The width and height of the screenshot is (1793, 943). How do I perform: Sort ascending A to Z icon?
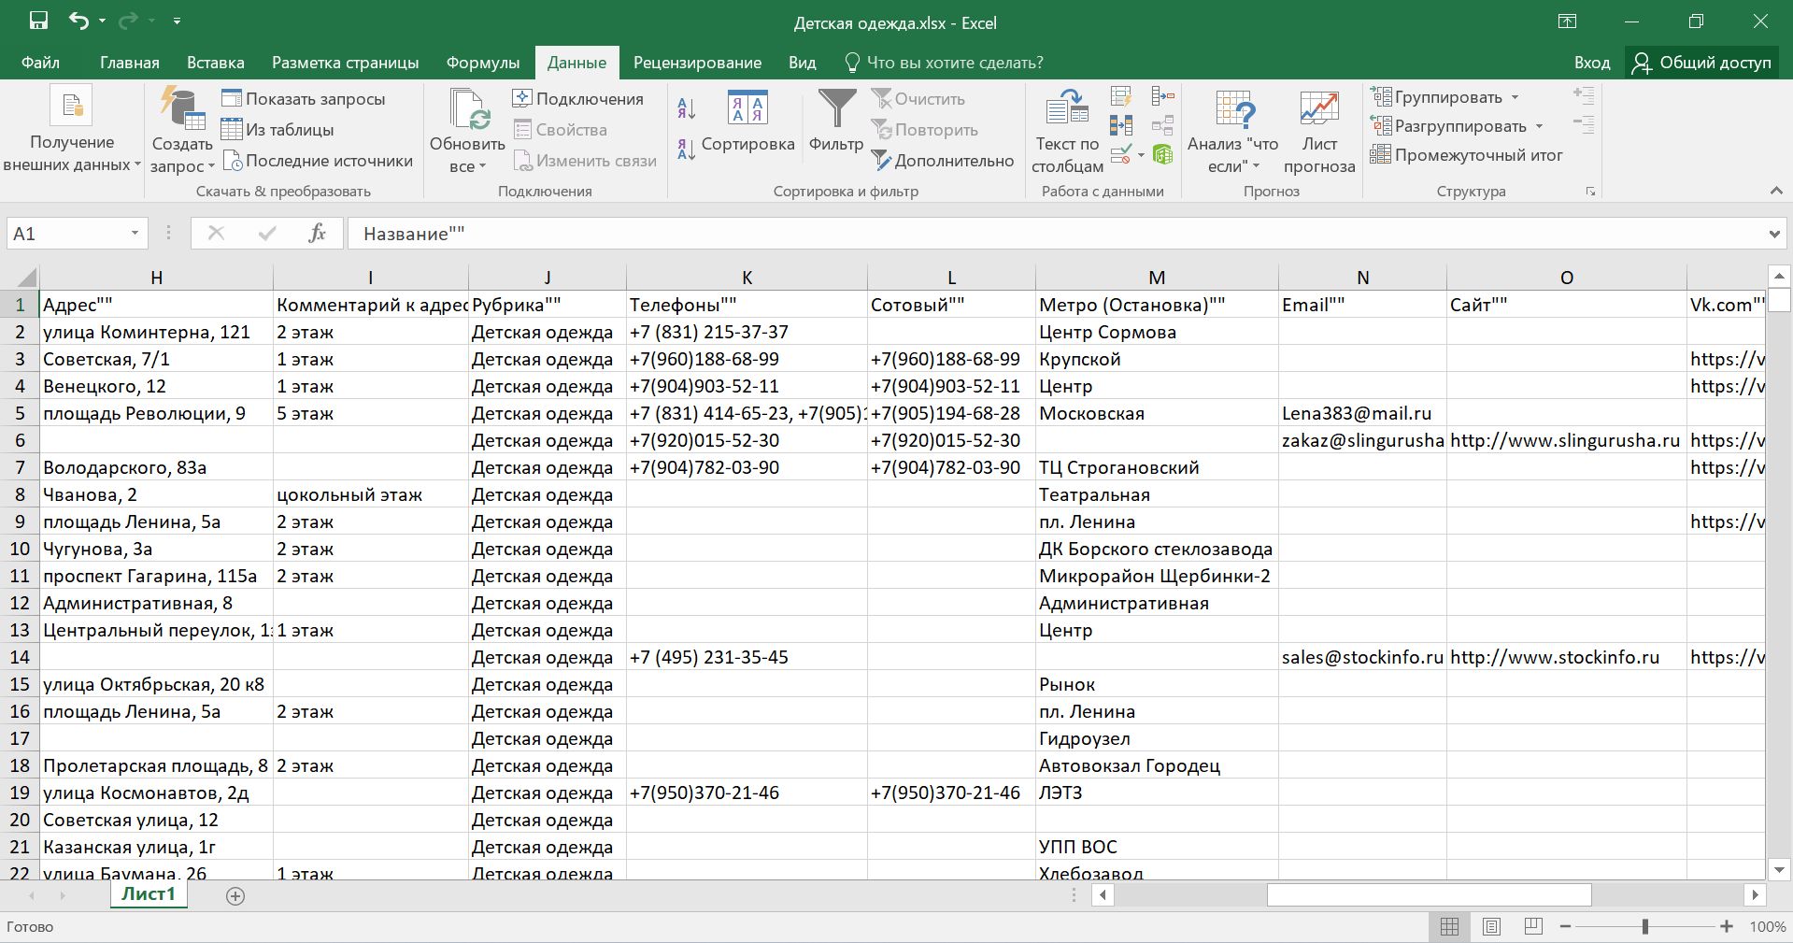point(687,108)
